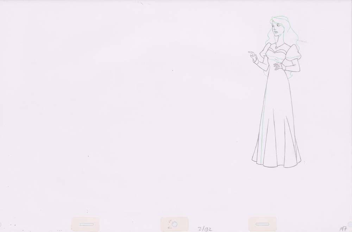Click the right rectangular peg hole

point(263,224)
